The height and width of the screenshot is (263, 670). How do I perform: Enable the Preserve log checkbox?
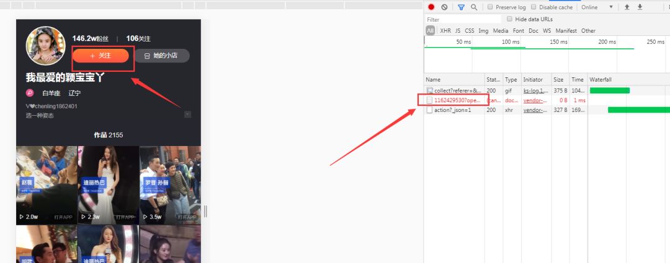490,7
